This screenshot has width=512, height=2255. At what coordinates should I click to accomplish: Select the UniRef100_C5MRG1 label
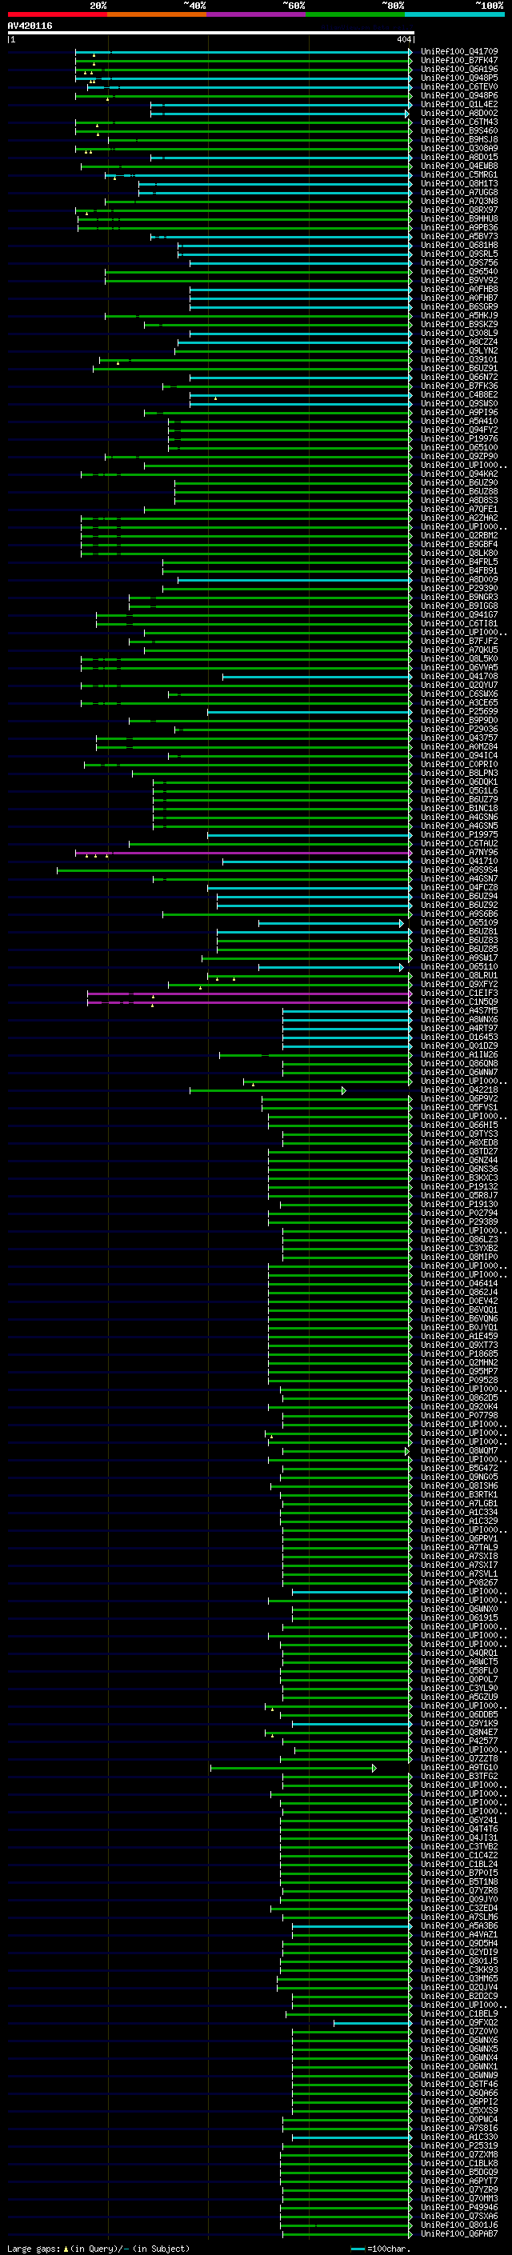458,174
